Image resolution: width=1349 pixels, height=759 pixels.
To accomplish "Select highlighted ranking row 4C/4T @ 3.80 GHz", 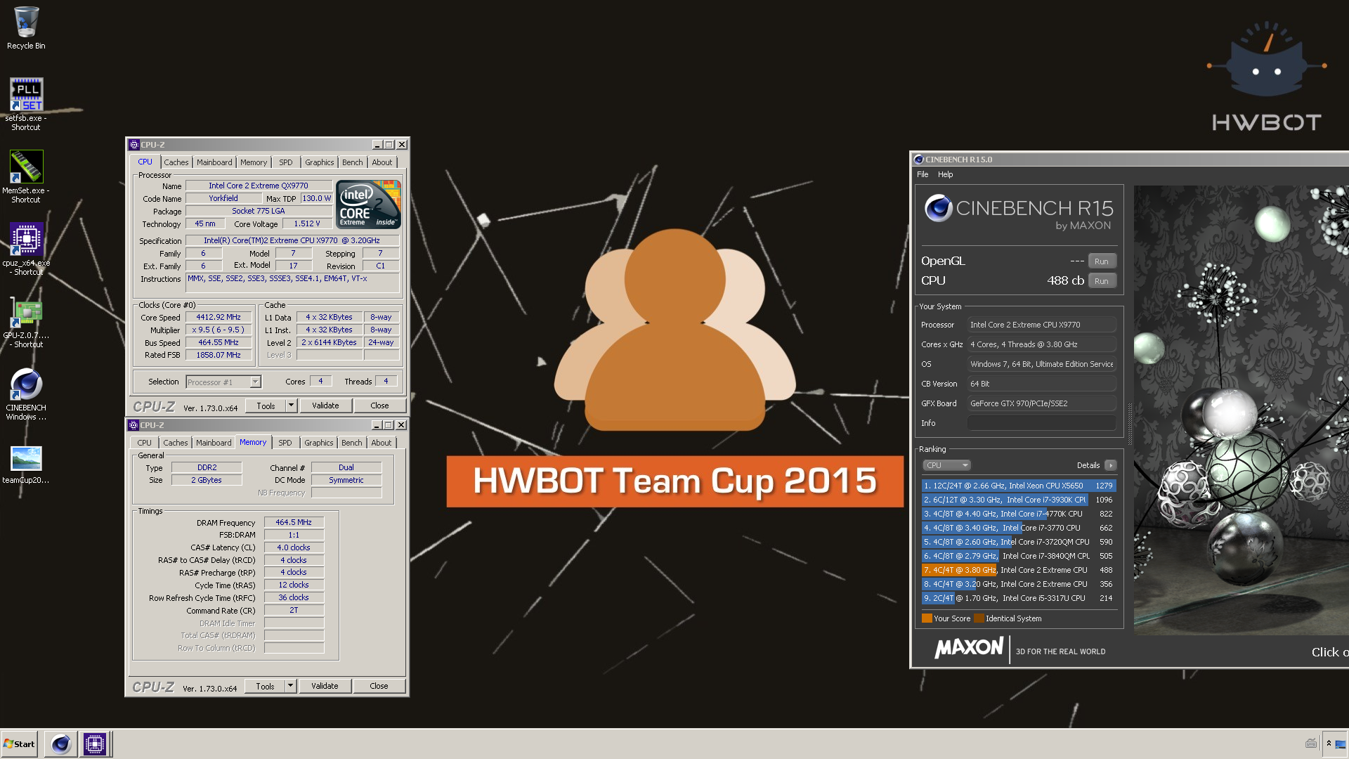I will 1018,570.
